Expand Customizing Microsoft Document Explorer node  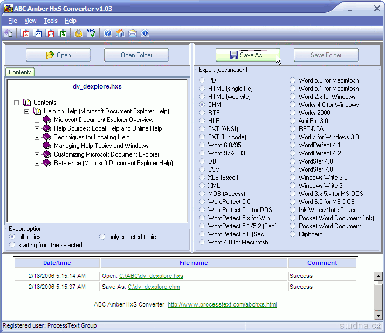tap(37, 154)
